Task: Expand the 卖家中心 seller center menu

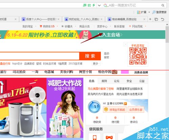Action: click(x=102, y=27)
